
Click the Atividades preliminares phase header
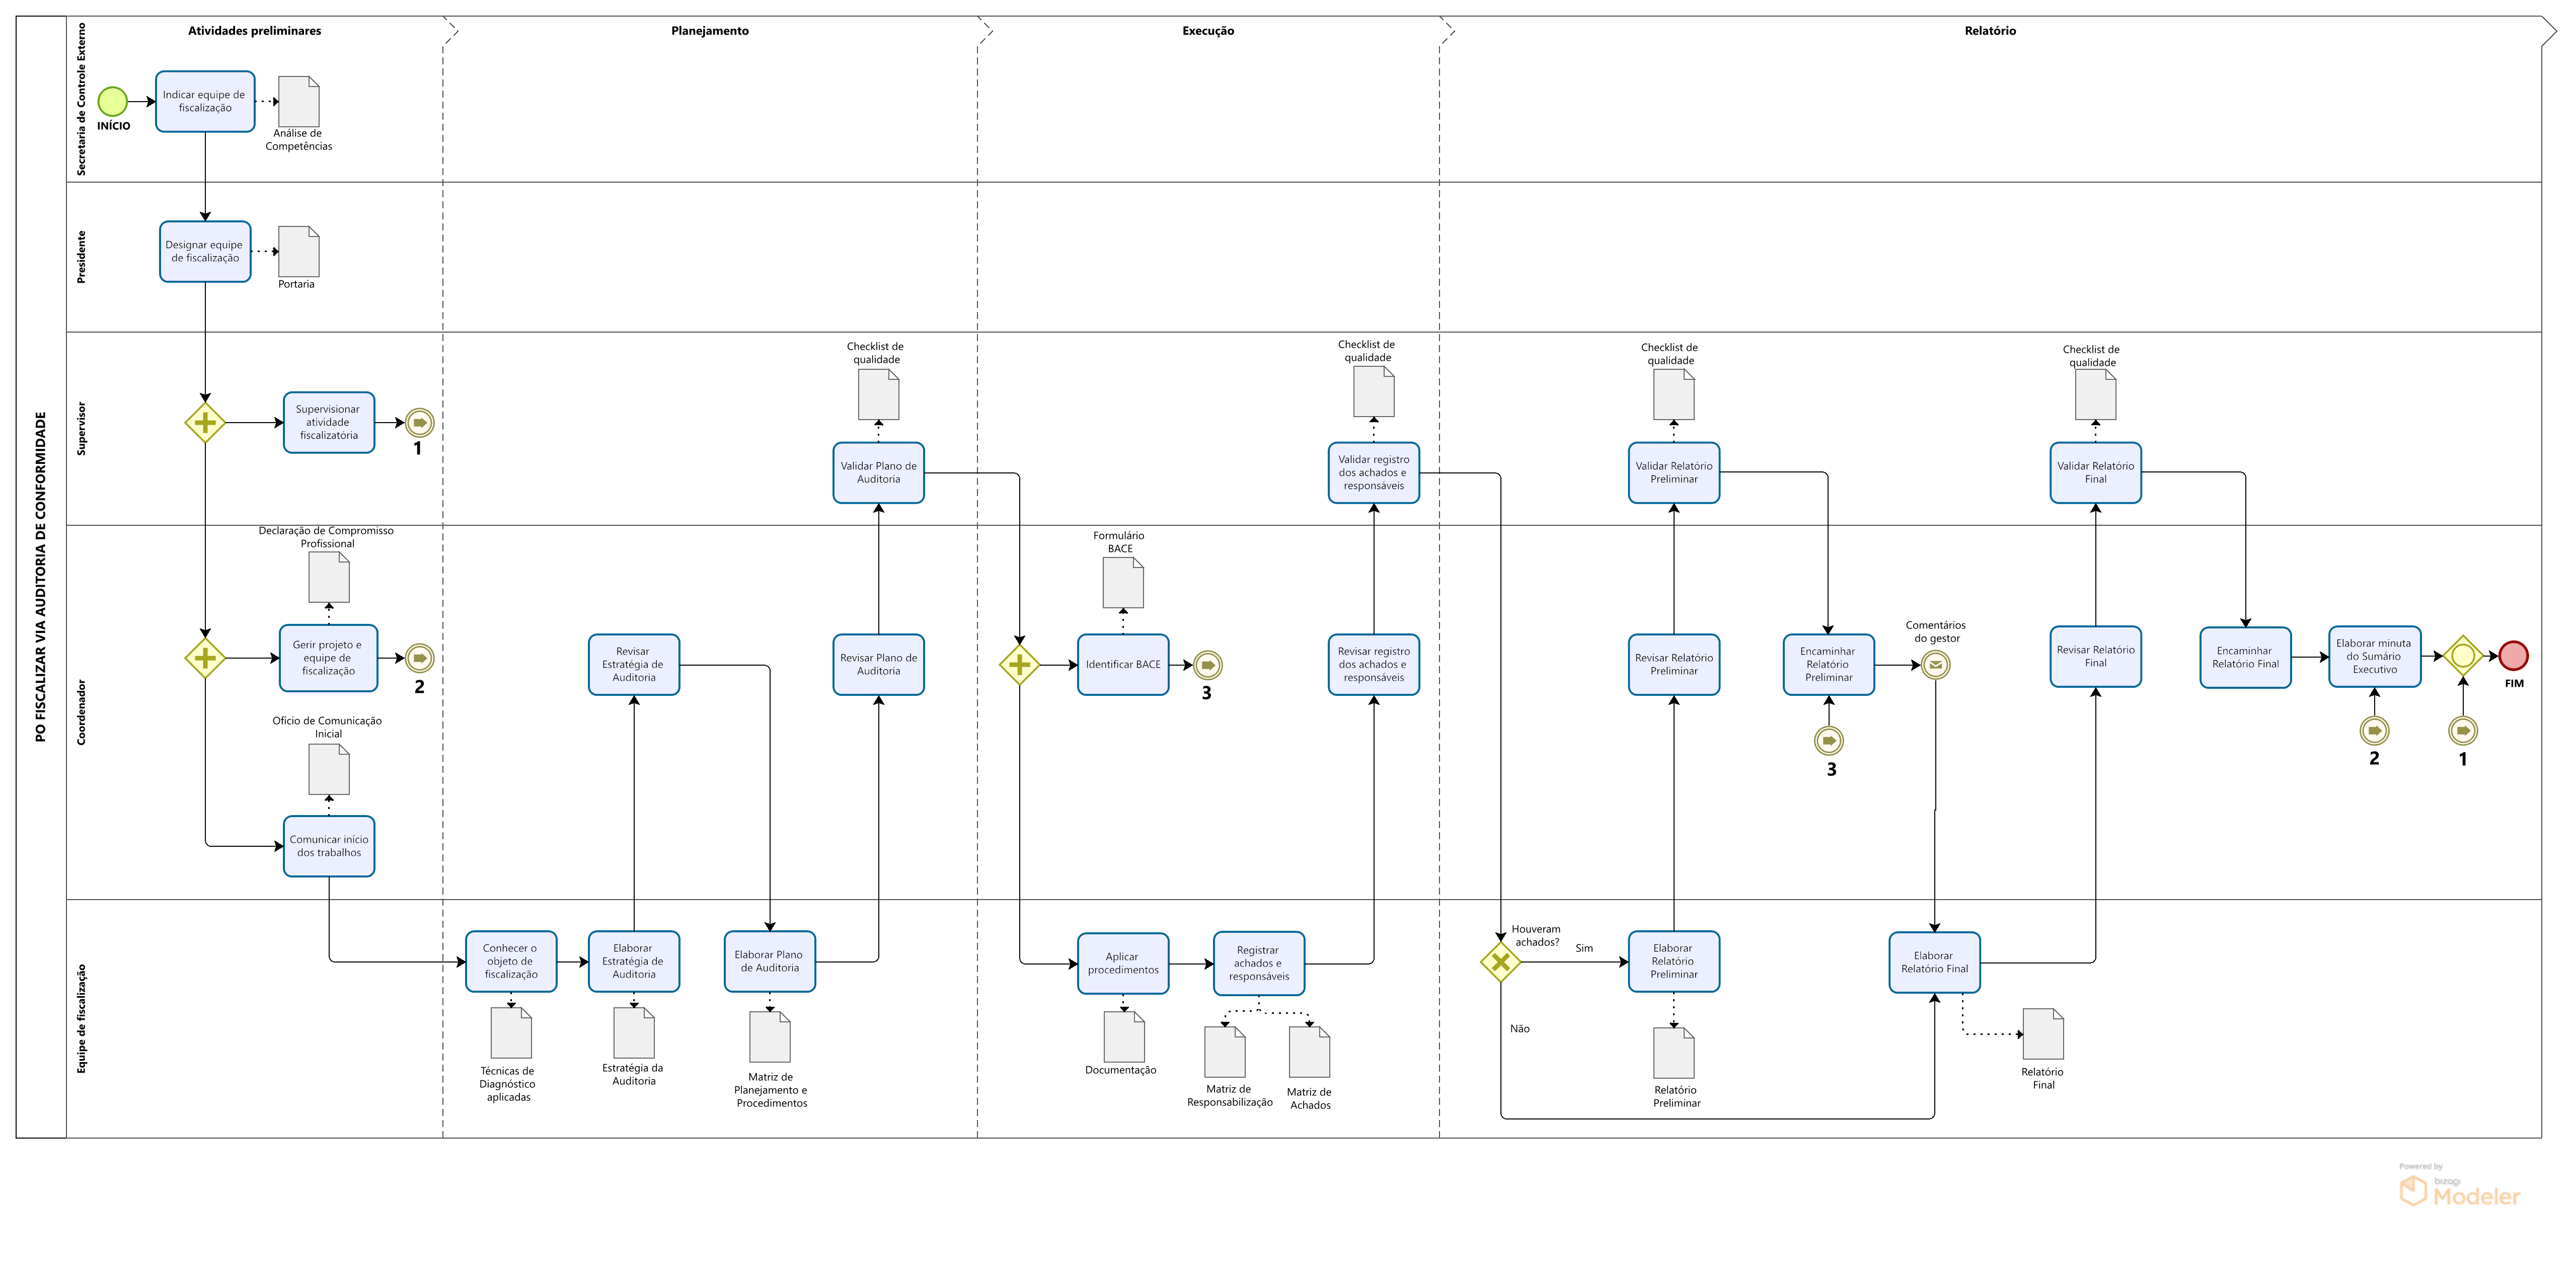pyautogui.click(x=255, y=31)
